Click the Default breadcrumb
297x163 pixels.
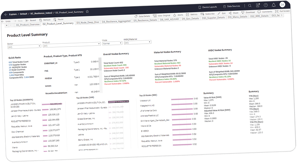pyautogui.click(x=24, y=14)
